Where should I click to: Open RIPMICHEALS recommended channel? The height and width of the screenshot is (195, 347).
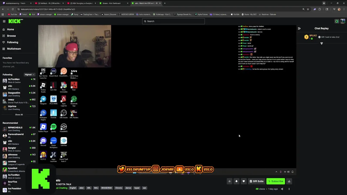coord(19,129)
